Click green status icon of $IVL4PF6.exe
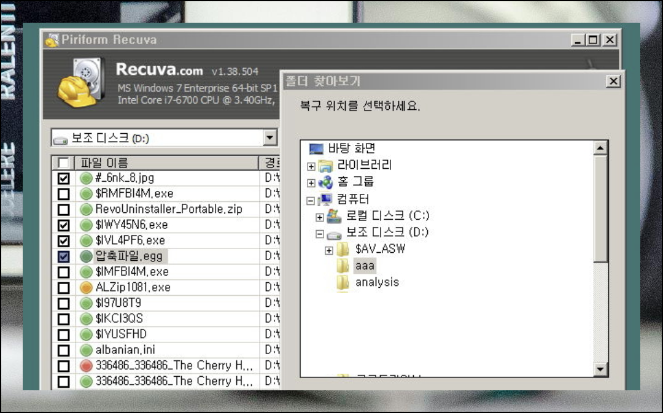This screenshot has height=413, width=663. point(86,241)
